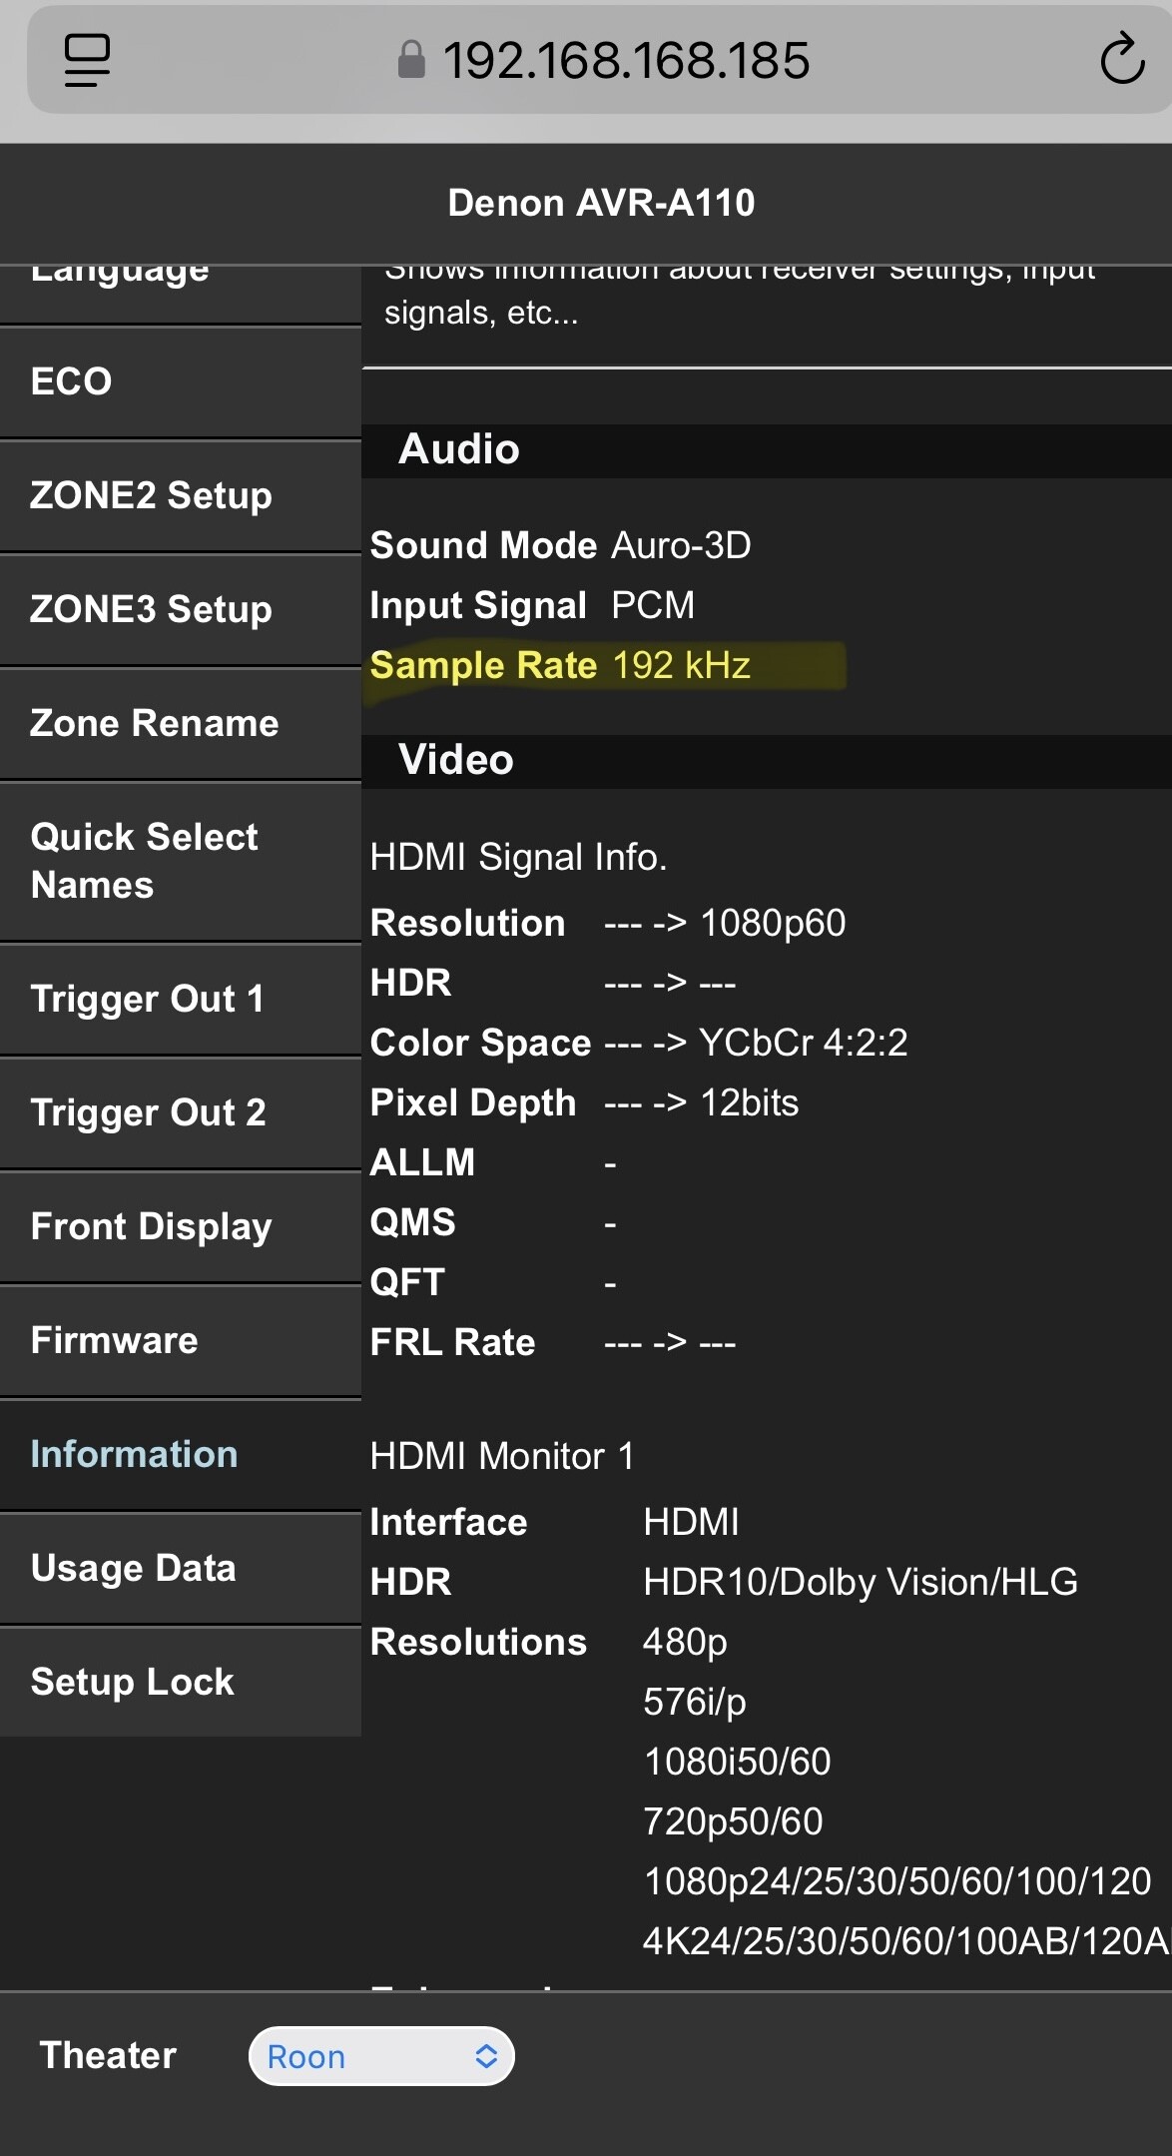Click the Input Signal value PCM

pyautogui.click(x=653, y=605)
